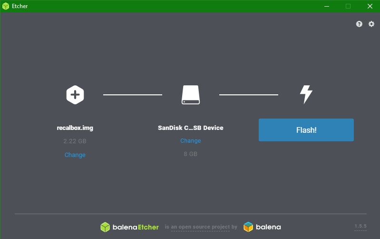Click the SanDisk C...SB Device label
Screen dimensions: 380x239
click(x=191, y=128)
